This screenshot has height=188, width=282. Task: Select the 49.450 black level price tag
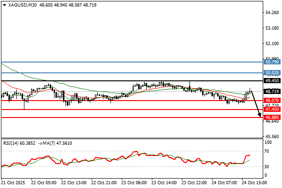pyautogui.click(x=273, y=81)
